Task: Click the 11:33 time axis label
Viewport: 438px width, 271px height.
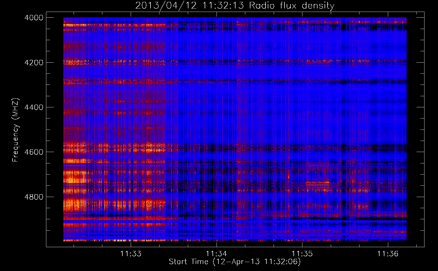Action: click(x=131, y=254)
